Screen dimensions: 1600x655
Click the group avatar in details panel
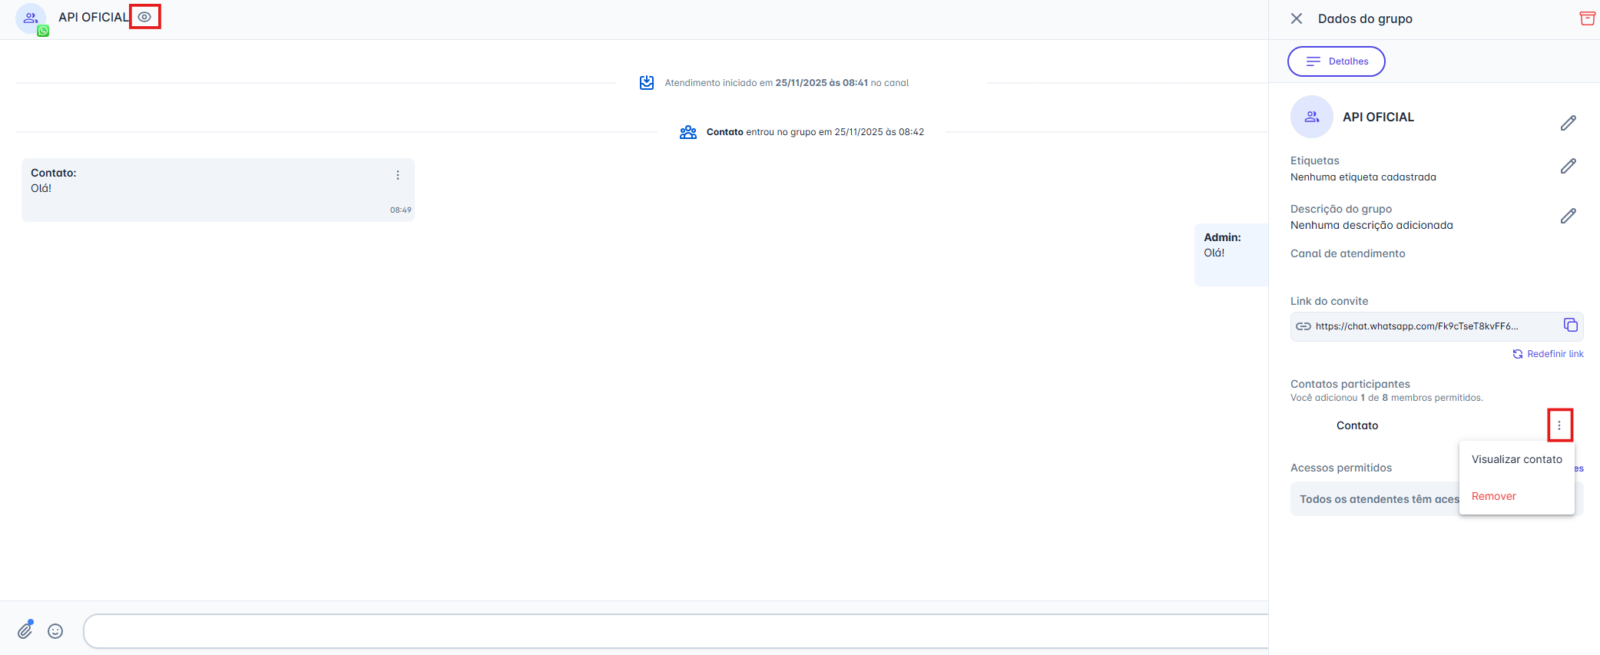[x=1312, y=117]
